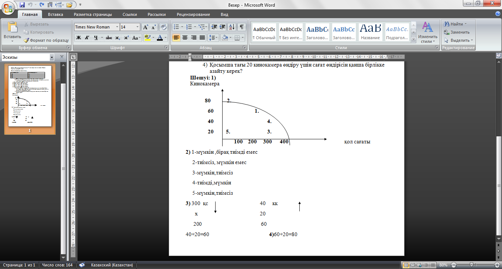Apply the font color (A) swatch
The image size is (502, 269).
tap(160, 38)
